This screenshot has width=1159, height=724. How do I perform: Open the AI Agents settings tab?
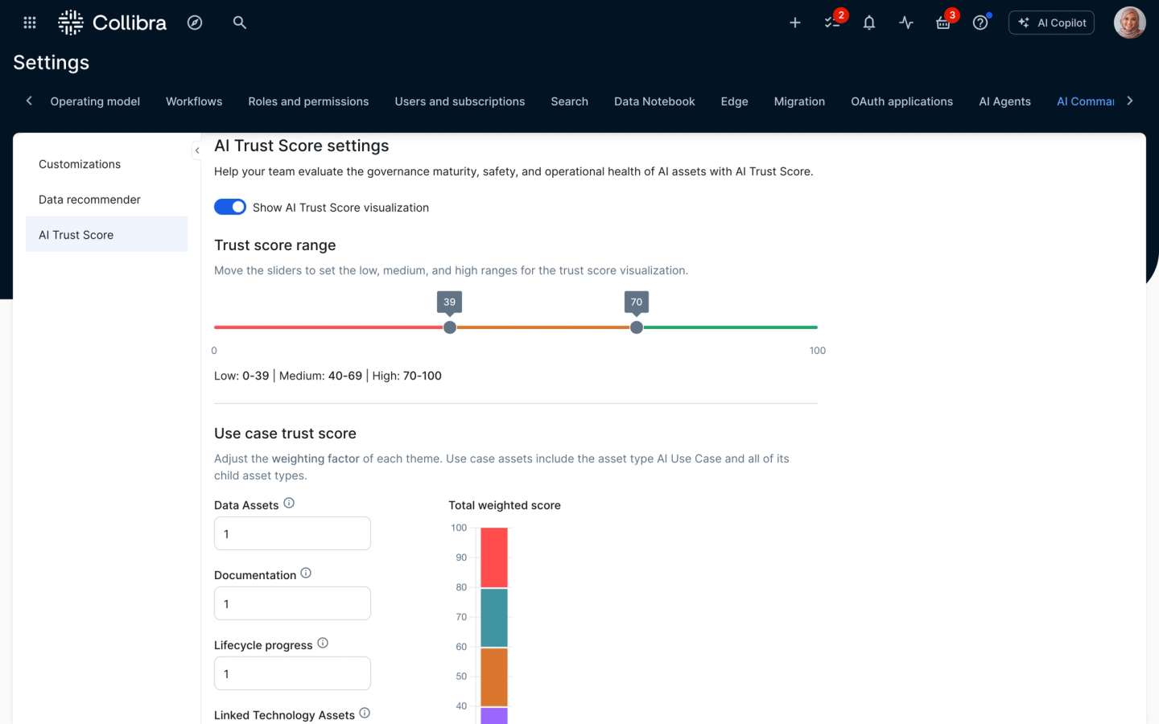[x=1004, y=101]
